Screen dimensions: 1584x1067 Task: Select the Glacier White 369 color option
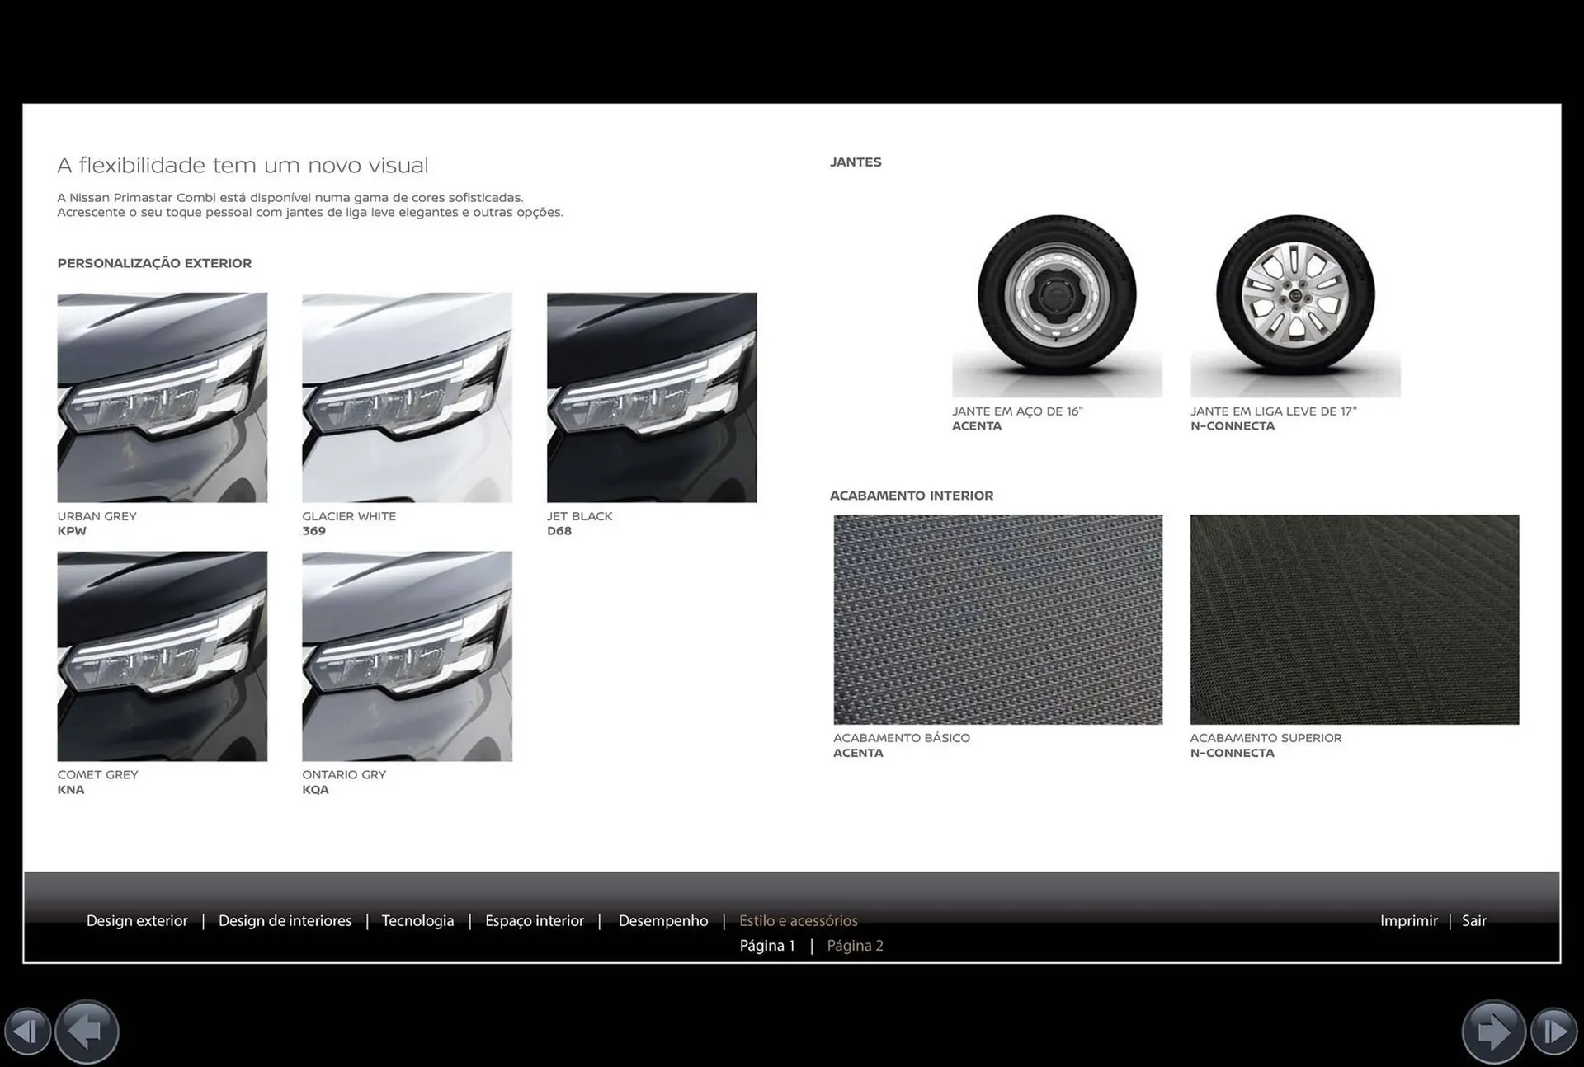[406, 397]
